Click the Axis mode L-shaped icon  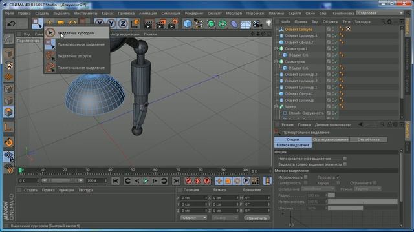click(x=8, y=128)
